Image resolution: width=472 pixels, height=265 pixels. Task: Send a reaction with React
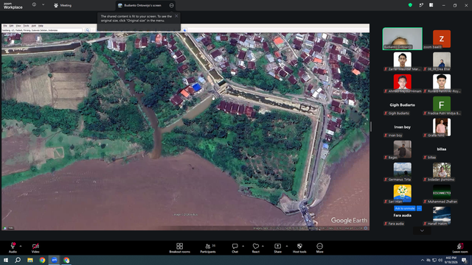[x=256, y=248]
